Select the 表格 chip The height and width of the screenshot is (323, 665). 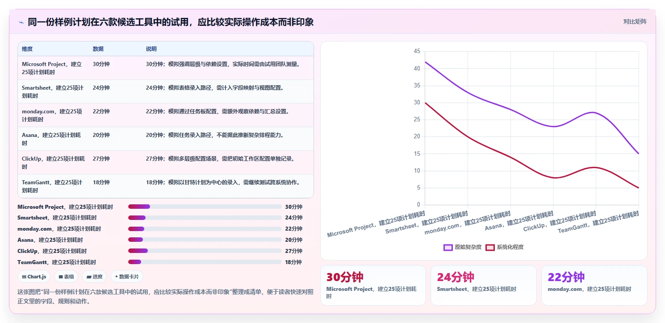[66, 277]
